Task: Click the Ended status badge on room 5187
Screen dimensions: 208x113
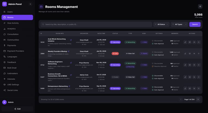Action: pyautogui.click(x=115, y=77)
